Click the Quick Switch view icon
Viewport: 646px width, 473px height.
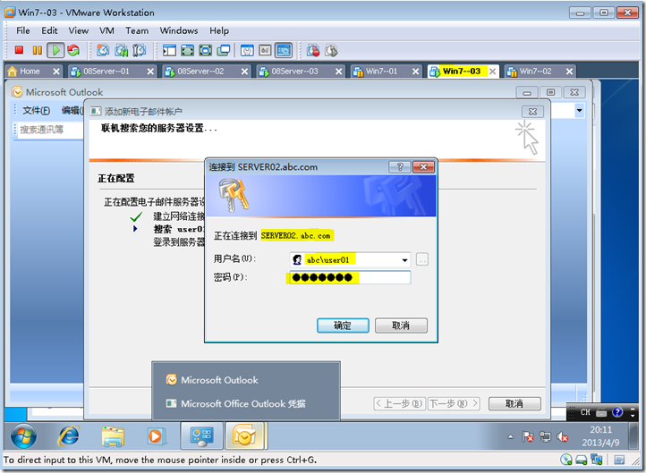(x=188, y=51)
